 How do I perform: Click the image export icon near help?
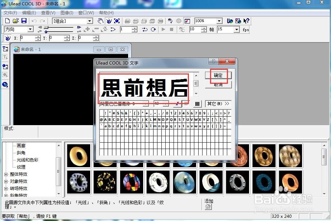[x=238, y=21]
